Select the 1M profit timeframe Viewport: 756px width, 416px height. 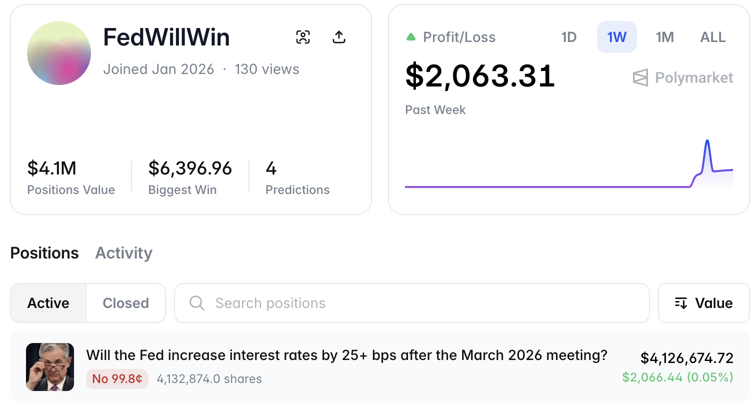[x=664, y=37]
